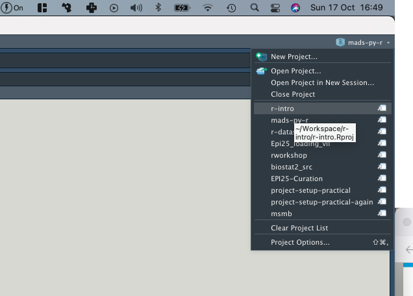Open EPI25-Curation in new session icon
This screenshot has height=296, width=413.
click(x=382, y=179)
